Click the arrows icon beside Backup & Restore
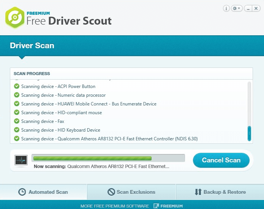264x209 pixels. point(198,192)
